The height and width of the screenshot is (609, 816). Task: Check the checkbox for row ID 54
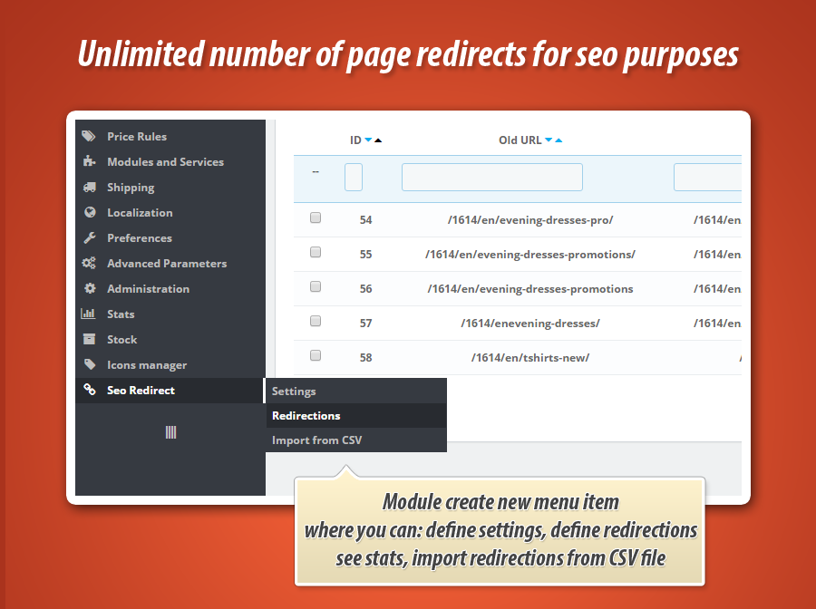coord(316,218)
